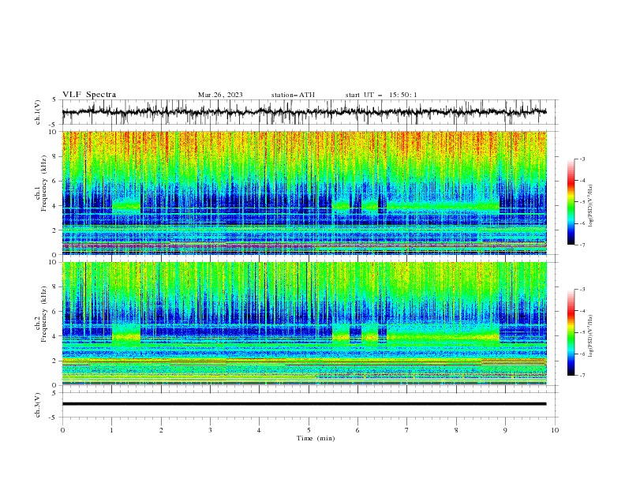Click ch.2 colorbar "log(PSD)(V²/Hz)" label
625x483 pixels.
pos(590,336)
